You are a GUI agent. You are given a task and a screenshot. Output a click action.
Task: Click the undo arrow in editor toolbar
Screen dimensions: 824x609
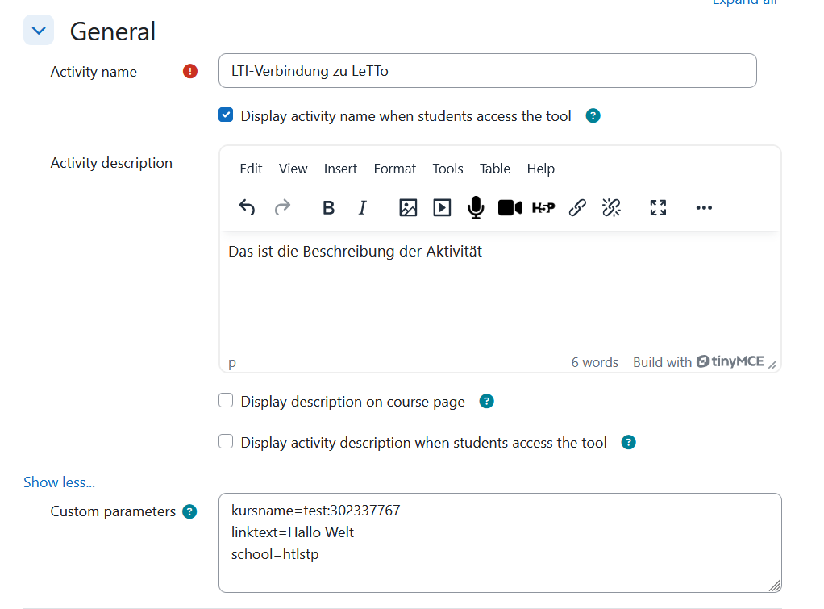[x=247, y=208]
